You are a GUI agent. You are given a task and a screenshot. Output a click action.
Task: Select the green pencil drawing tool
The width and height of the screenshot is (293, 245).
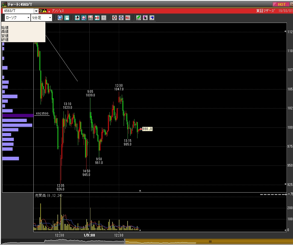tap(138, 18)
